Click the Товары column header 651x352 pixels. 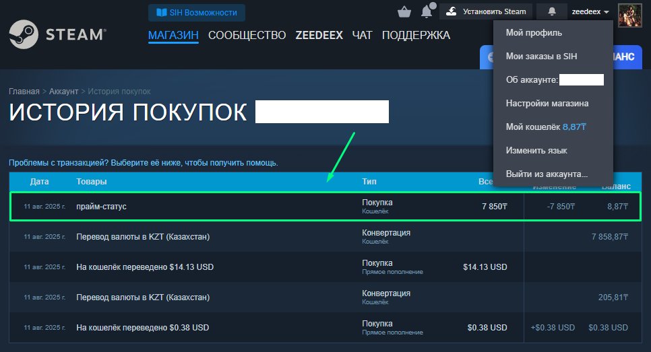[92, 182]
